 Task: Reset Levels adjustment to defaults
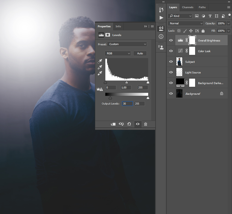(129, 124)
